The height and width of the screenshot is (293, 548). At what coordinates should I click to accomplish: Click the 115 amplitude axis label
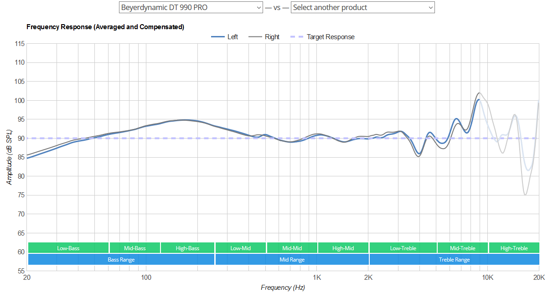[x=20, y=44]
